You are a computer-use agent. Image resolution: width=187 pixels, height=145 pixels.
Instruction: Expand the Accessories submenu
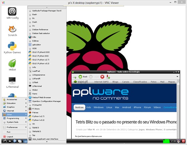pyautogui.click(x=15, y=99)
